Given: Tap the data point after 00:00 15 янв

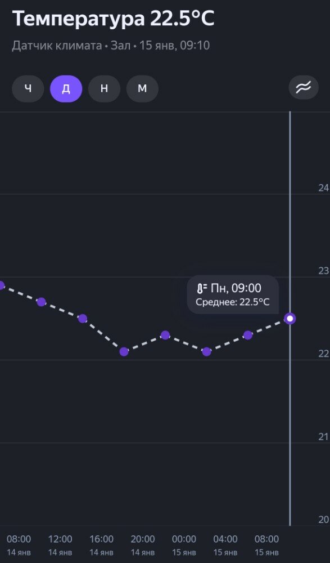Looking at the screenshot, I should pos(206,351).
